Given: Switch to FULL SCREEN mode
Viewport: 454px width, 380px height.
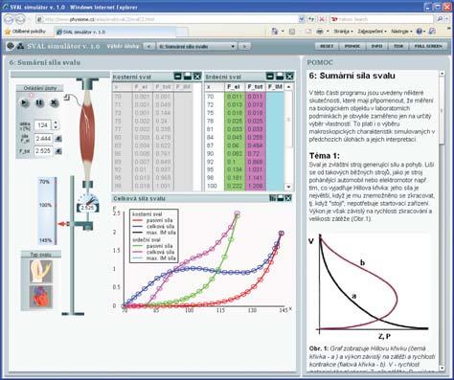Looking at the screenshot, I should [428, 46].
